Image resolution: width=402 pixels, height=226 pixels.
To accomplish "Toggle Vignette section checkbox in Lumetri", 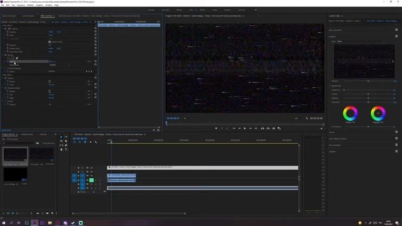I will pyautogui.click(x=396, y=151).
